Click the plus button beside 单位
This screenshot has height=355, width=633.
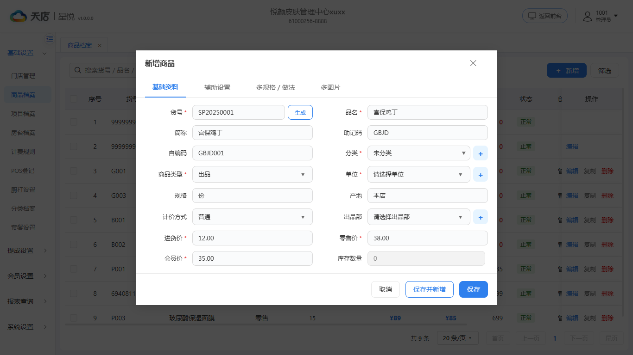[x=481, y=175]
